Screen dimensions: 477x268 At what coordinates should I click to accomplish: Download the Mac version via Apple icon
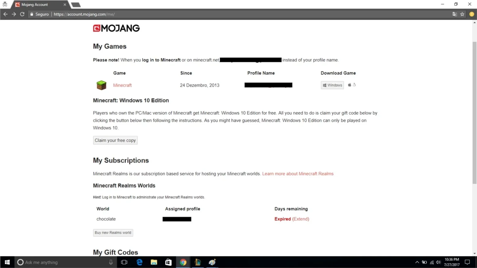[x=349, y=85]
